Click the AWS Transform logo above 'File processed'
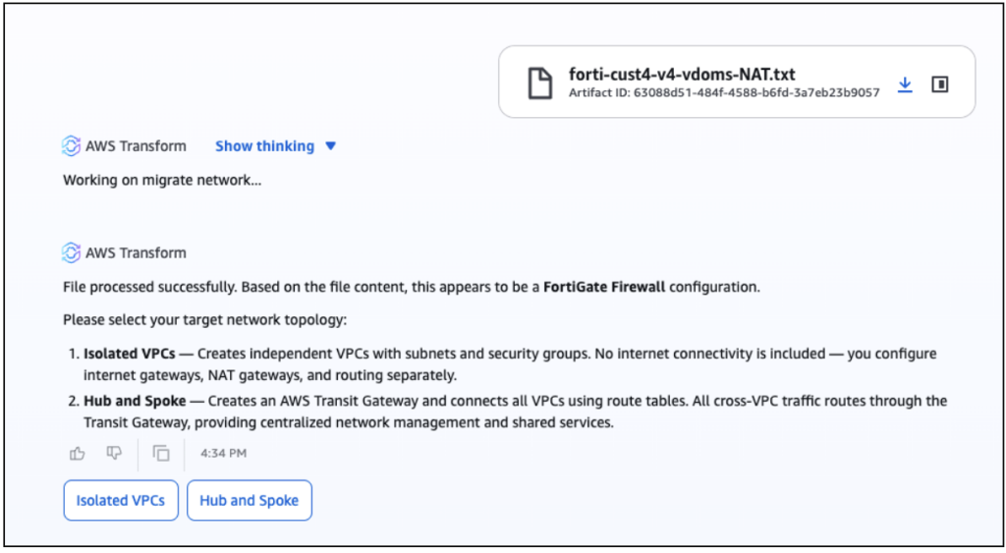 (x=71, y=252)
